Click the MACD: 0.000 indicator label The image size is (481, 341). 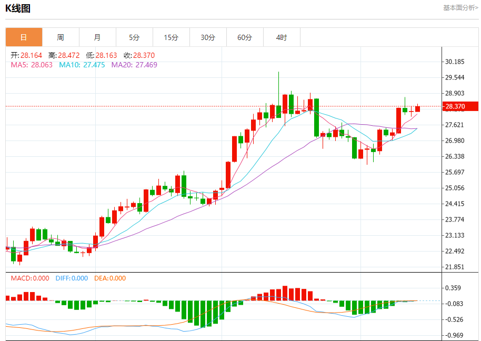coord(30,278)
